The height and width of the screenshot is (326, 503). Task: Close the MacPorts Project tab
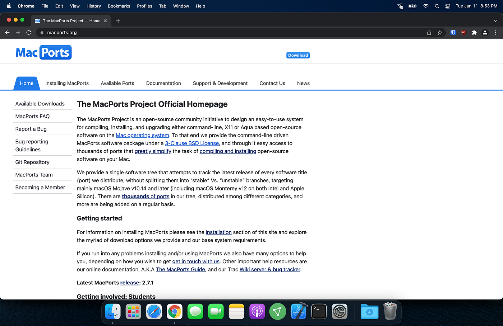(x=105, y=21)
